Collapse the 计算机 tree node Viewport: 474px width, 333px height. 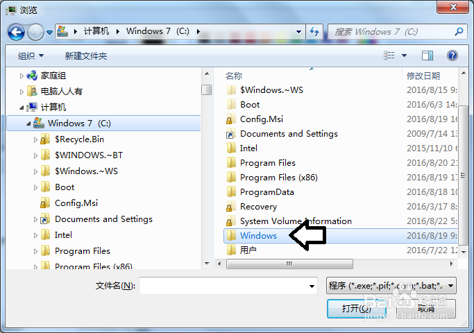pyautogui.click(x=22, y=108)
